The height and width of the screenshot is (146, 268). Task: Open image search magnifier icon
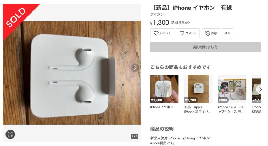click(x=10, y=135)
